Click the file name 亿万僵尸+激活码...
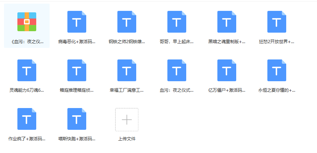317x153 pixels. coord(227,90)
